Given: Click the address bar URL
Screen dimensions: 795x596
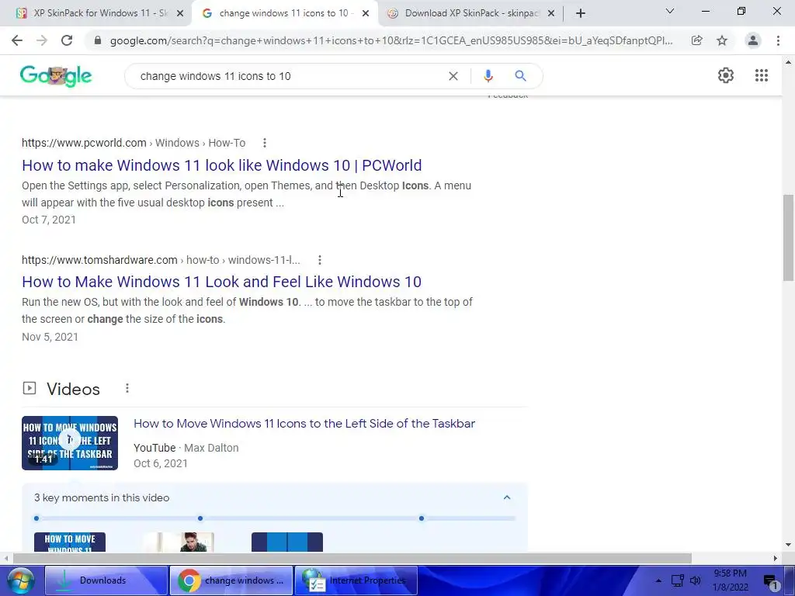Looking at the screenshot, I should coord(391,40).
